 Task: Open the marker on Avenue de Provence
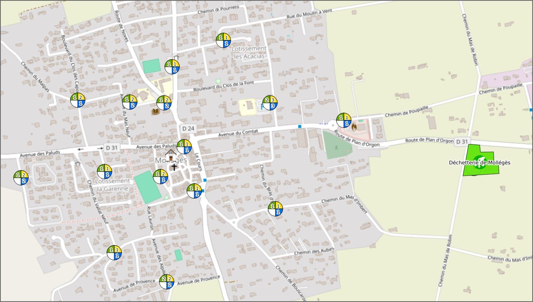click(x=167, y=281)
